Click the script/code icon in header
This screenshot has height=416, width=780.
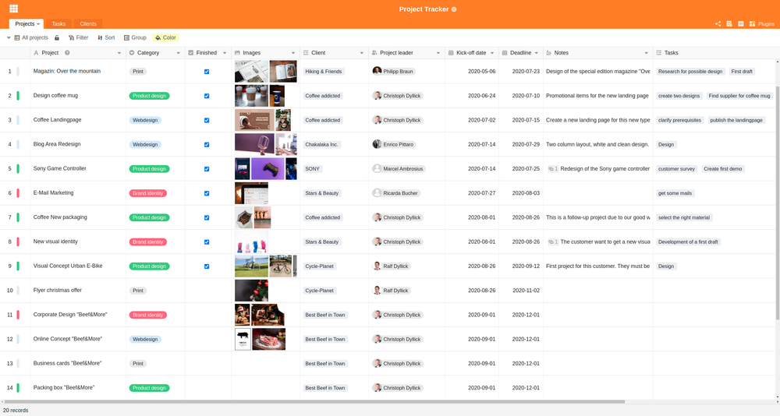point(740,24)
